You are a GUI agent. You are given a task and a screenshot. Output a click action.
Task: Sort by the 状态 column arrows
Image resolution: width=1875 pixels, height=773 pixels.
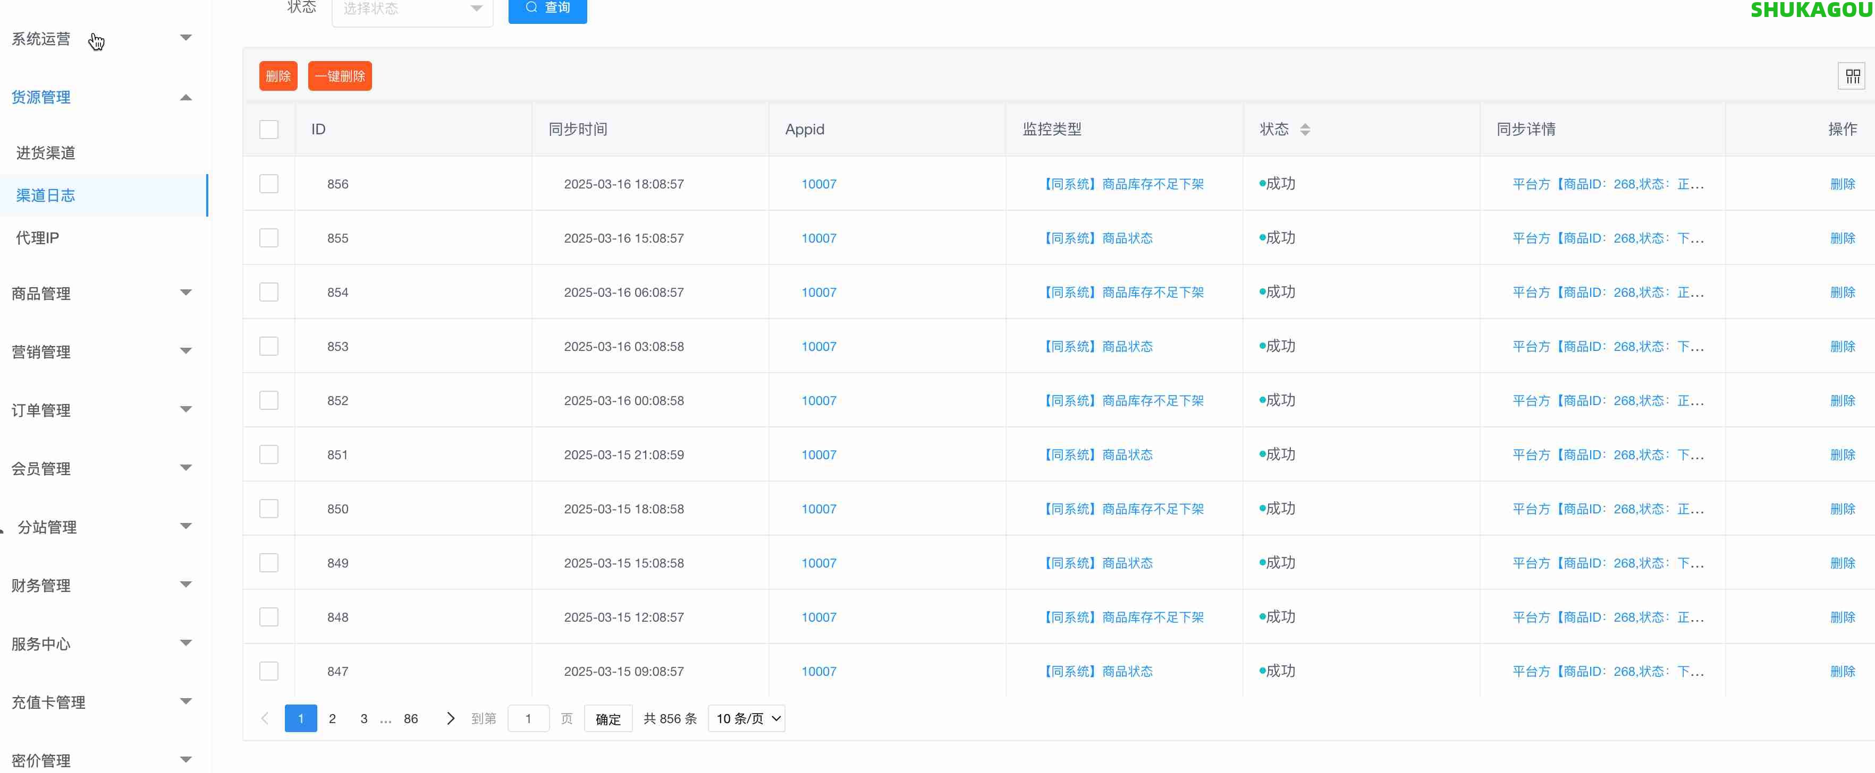pyautogui.click(x=1304, y=130)
